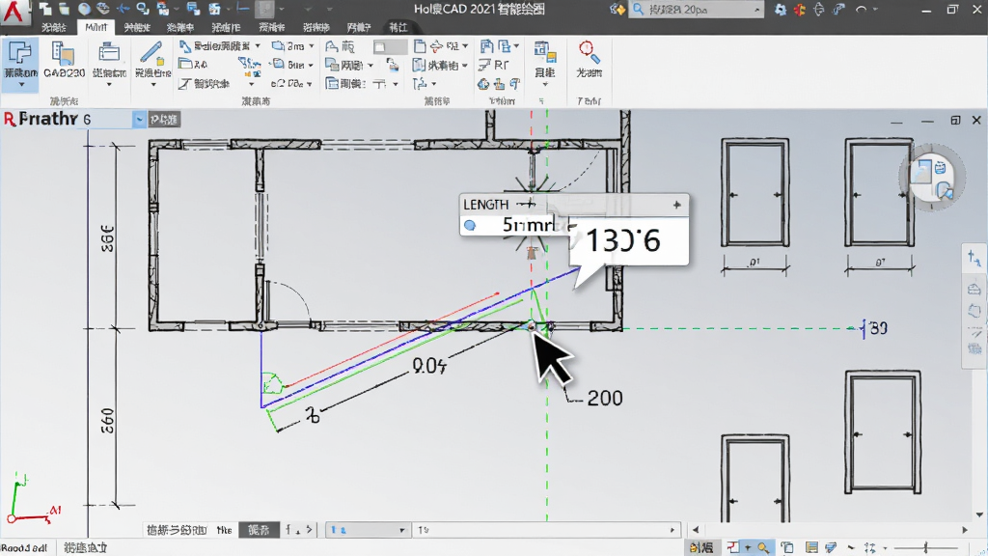Open the dropdown arrow under the pencil tool
Screen dimensions: 988x556
(152, 85)
